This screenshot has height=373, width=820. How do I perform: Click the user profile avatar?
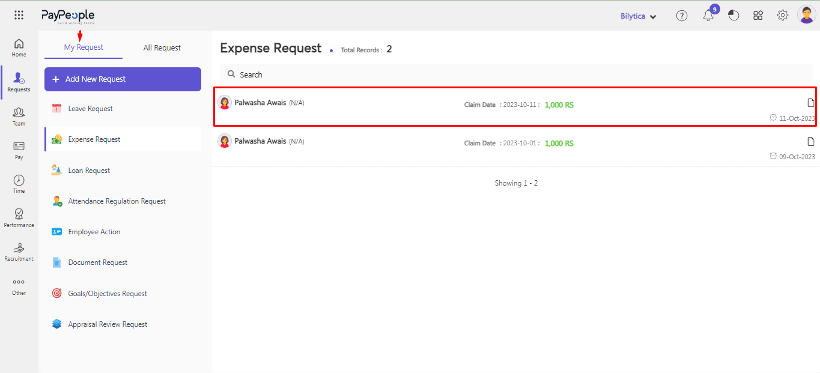pos(806,15)
